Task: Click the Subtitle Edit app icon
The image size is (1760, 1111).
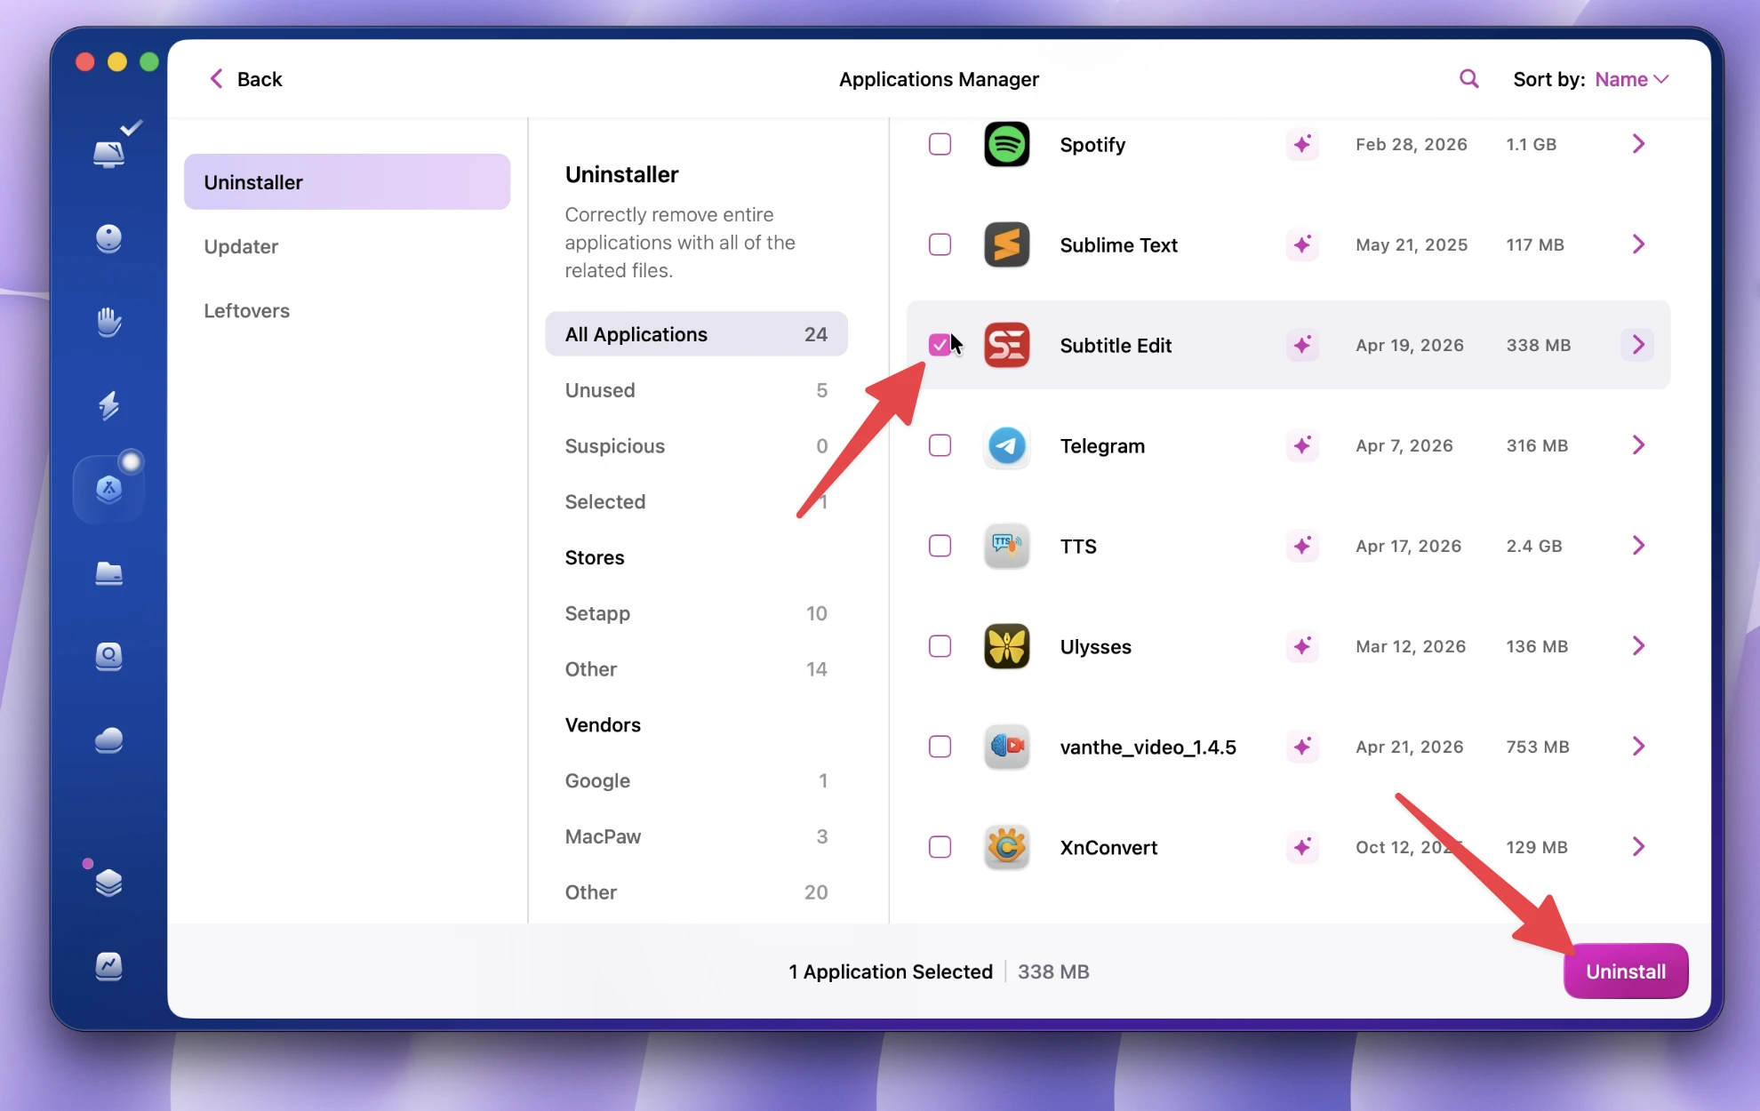Action: 1006,345
